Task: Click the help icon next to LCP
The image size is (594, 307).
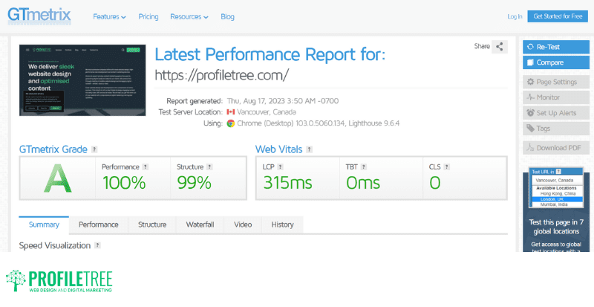Action: (x=280, y=167)
